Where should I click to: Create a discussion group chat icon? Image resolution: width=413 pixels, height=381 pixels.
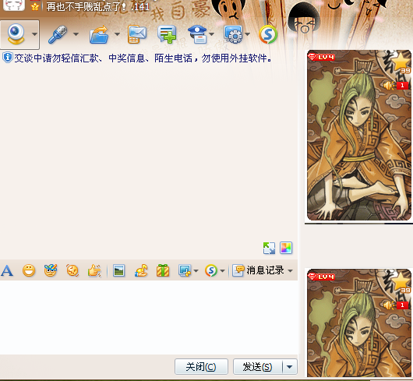[x=167, y=34]
